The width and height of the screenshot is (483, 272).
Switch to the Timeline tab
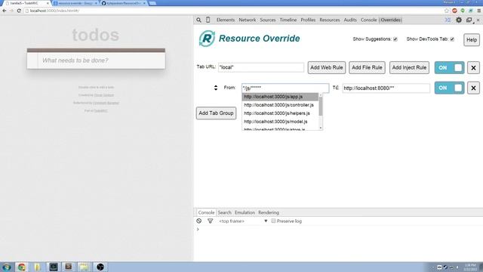coord(288,20)
